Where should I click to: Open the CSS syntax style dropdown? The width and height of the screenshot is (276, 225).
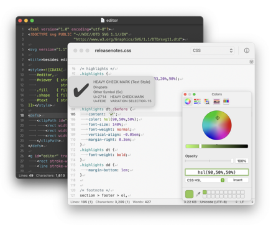(x=213, y=50)
